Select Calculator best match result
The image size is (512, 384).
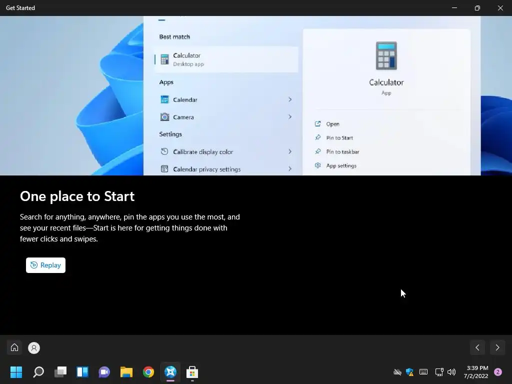tap(226, 59)
